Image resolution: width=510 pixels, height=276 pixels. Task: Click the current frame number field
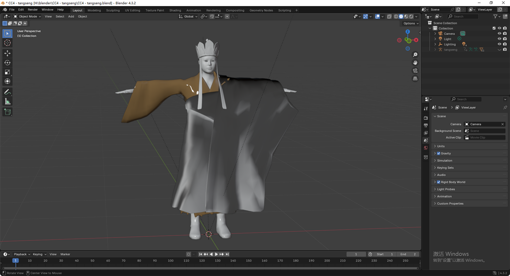356,254
